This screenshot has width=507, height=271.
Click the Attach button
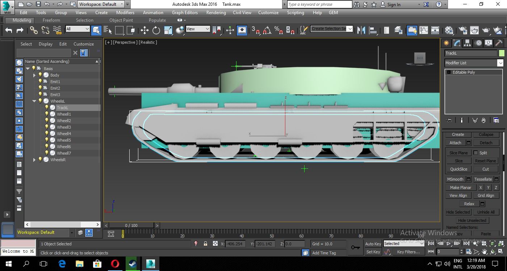(456, 143)
